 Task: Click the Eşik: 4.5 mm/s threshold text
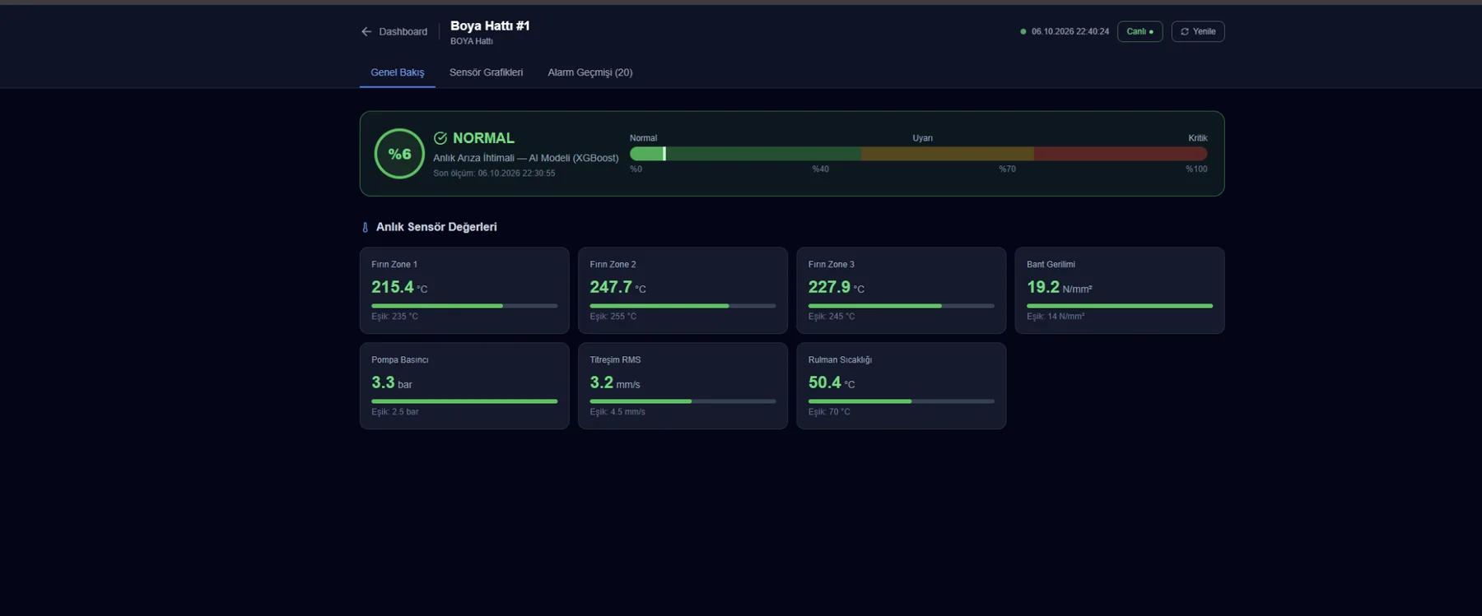(617, 412)
